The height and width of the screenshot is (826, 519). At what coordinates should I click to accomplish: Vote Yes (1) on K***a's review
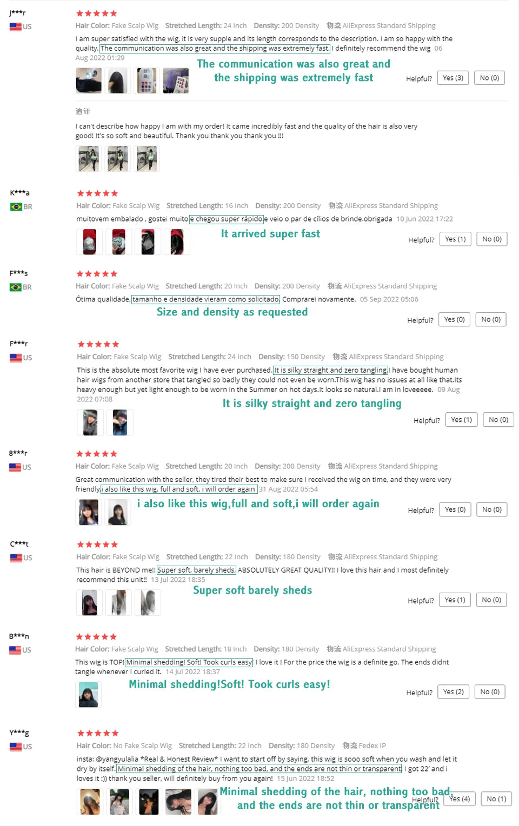pyautogui.click(x=455, y=239)
